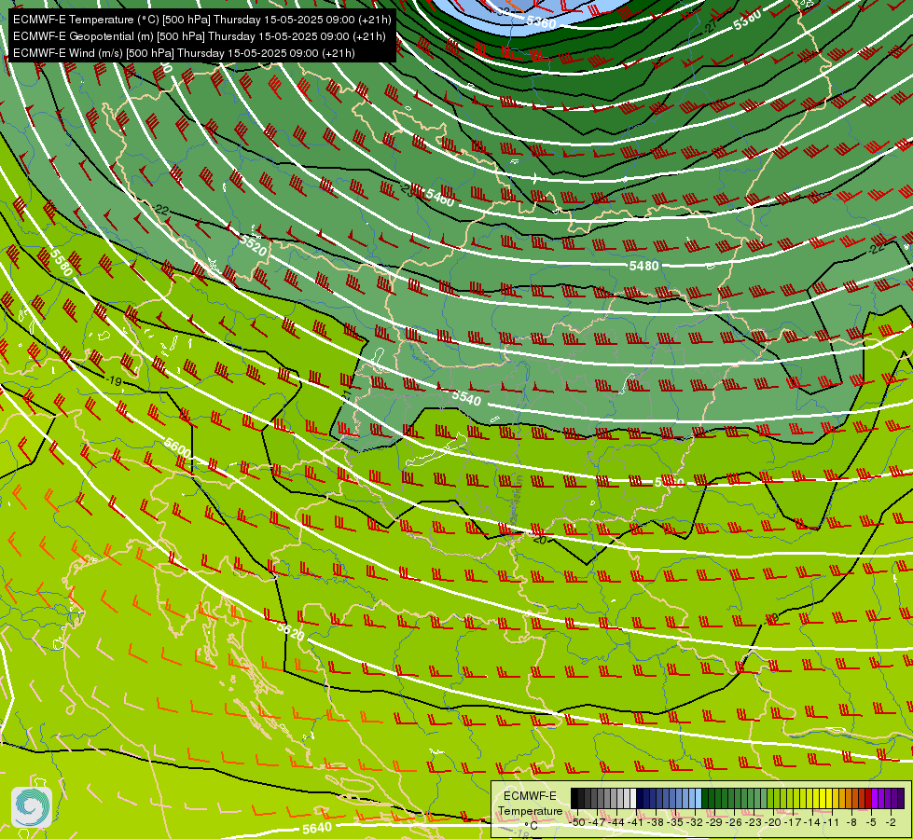Viewport: 913px width, 839px height.
Task: Click the 5480 geopotential contour label
Action: (x=644, y=266)
